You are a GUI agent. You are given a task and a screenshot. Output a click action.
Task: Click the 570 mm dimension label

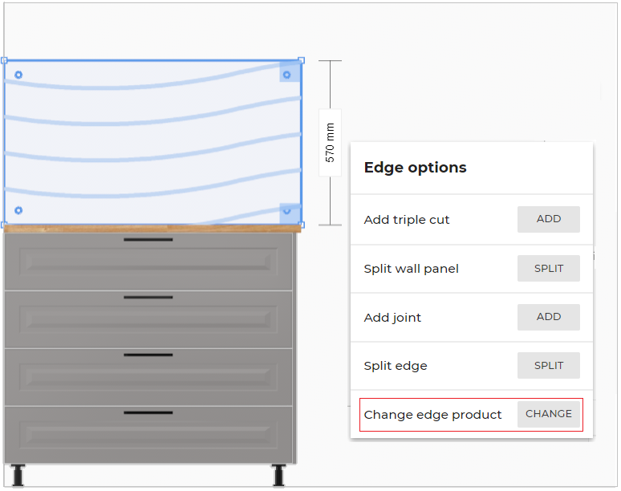click(330, 143)
